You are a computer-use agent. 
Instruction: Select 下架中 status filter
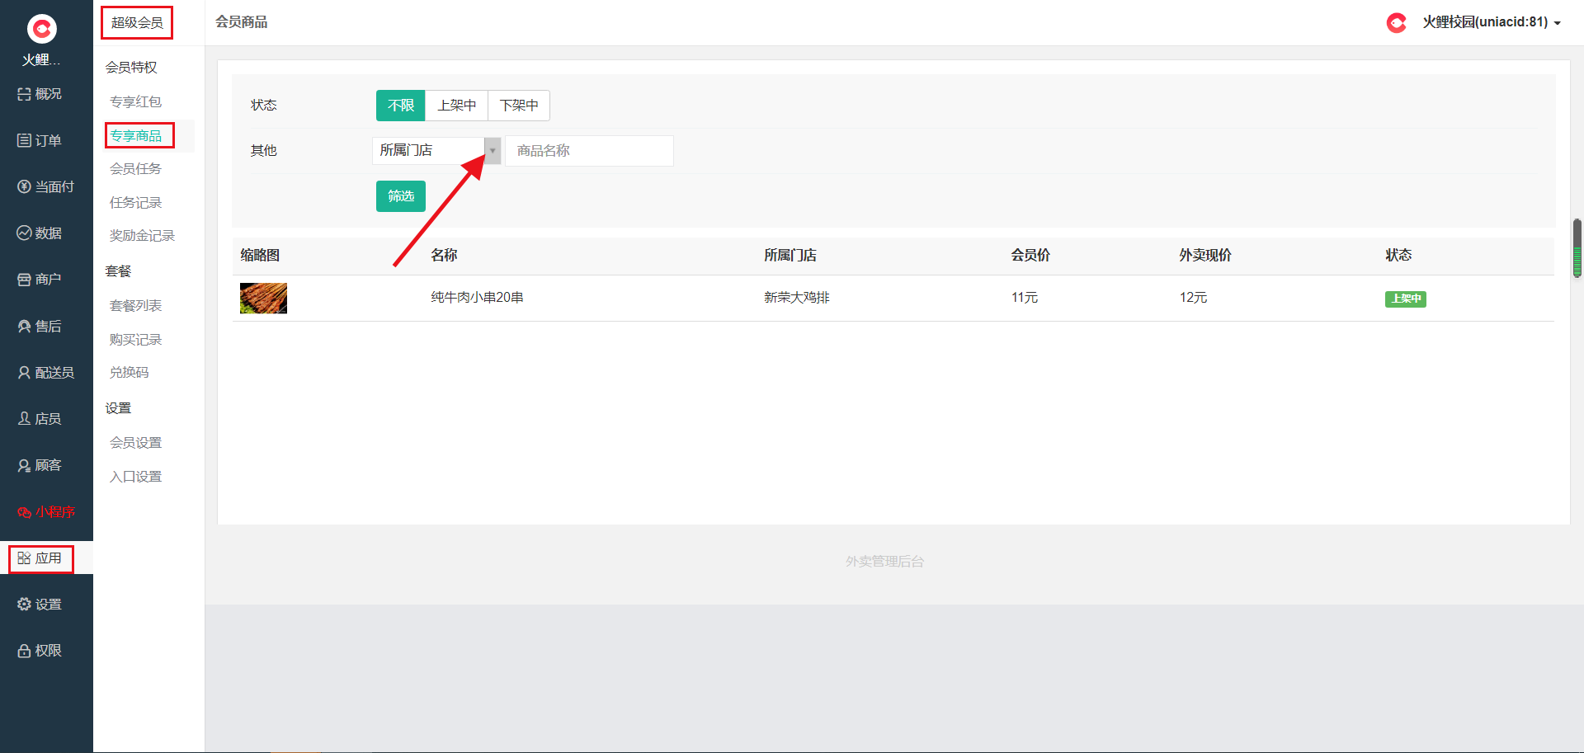(519, 106)
